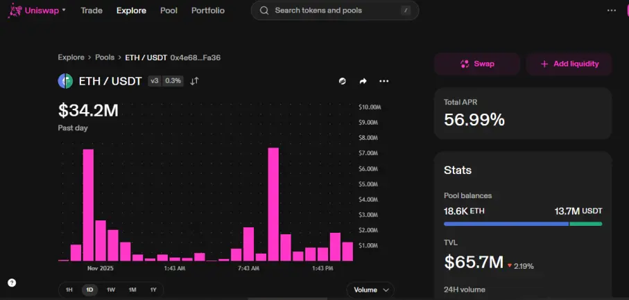Image resolution: width=629 pixels, height=300 pixels.
Task: Click the Add liquidity button
Action: (x=569, y=64)
